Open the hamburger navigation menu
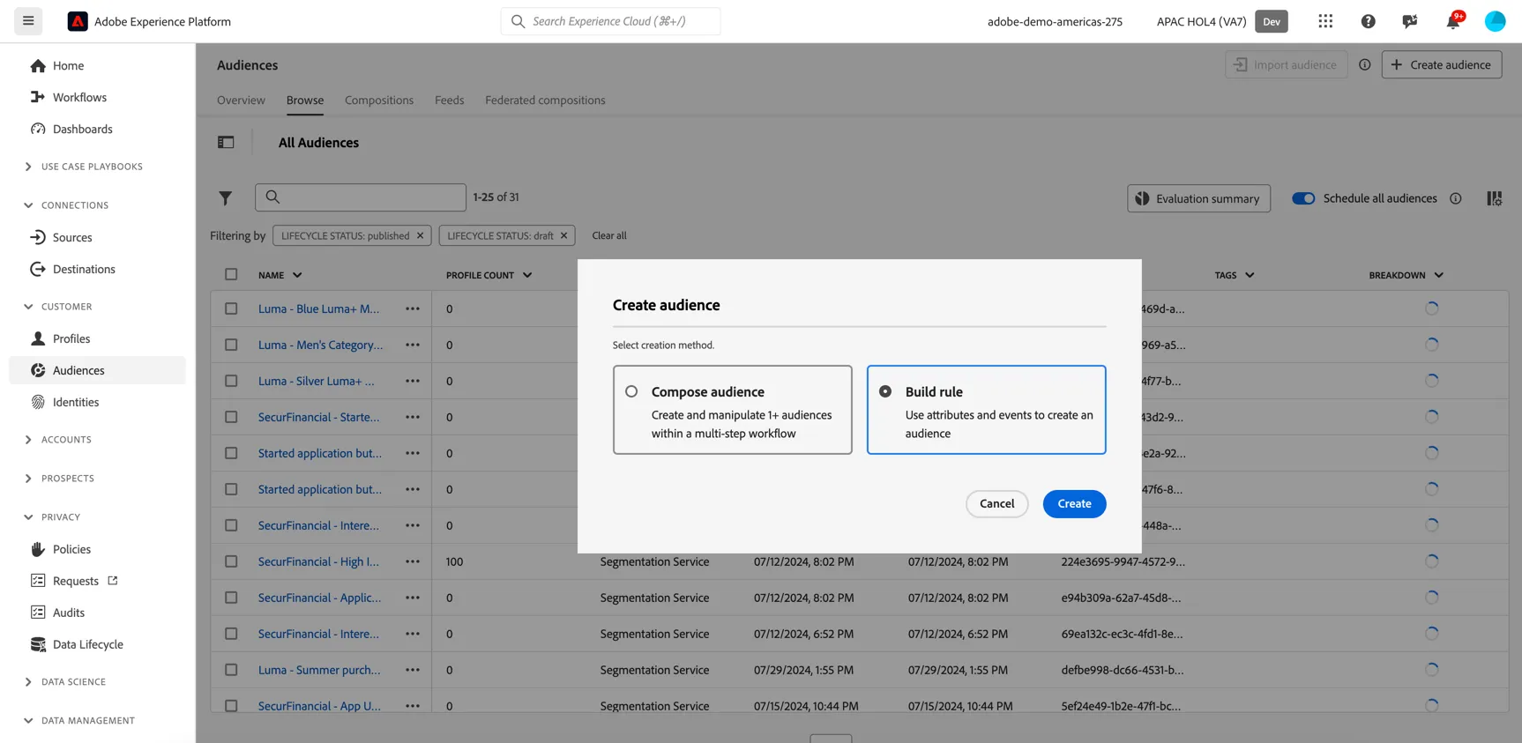The image size is (1522, 743). [28, 21]
